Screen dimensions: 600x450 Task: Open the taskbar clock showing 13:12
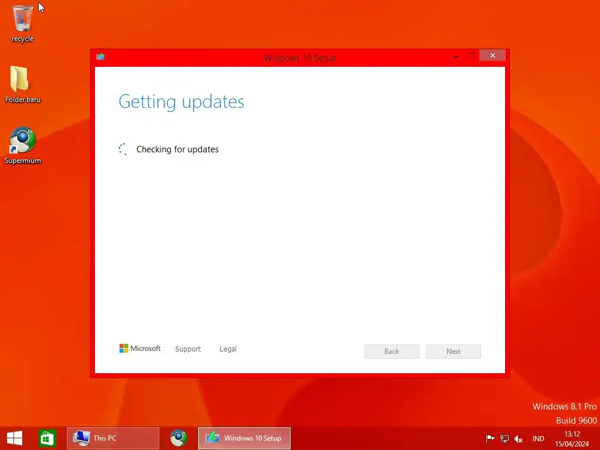[572, 438]
